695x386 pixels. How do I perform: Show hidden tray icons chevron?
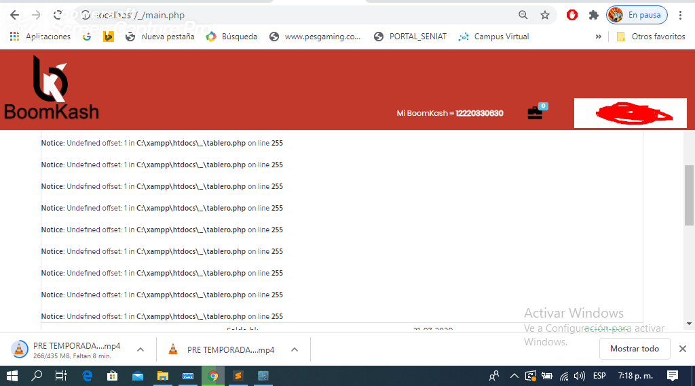[x=514, y=376]
